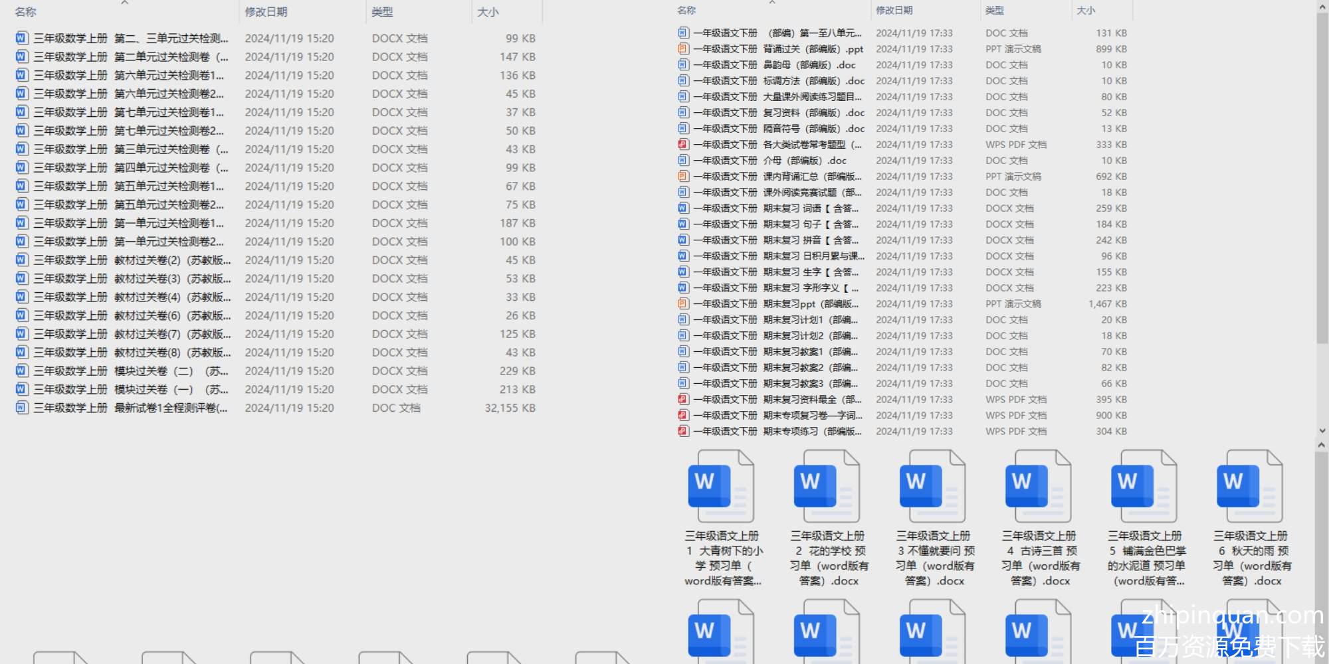
Task: Select the PDF icon for 一年级语文下册 期末复习资料最全
Action: (x=683, y=399)
